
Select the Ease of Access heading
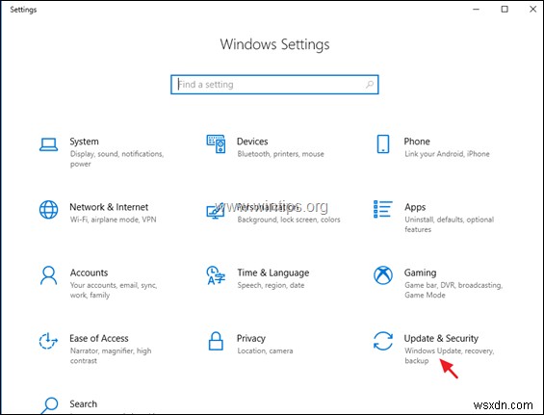(99, 338)
